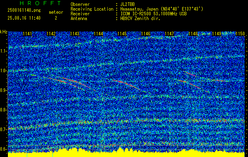Click the 1.1 frequency axis label
Viewport: 248px width, 157px height.
[x=4, y=51]
